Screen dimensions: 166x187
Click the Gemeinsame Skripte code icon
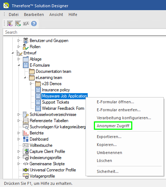26,164
